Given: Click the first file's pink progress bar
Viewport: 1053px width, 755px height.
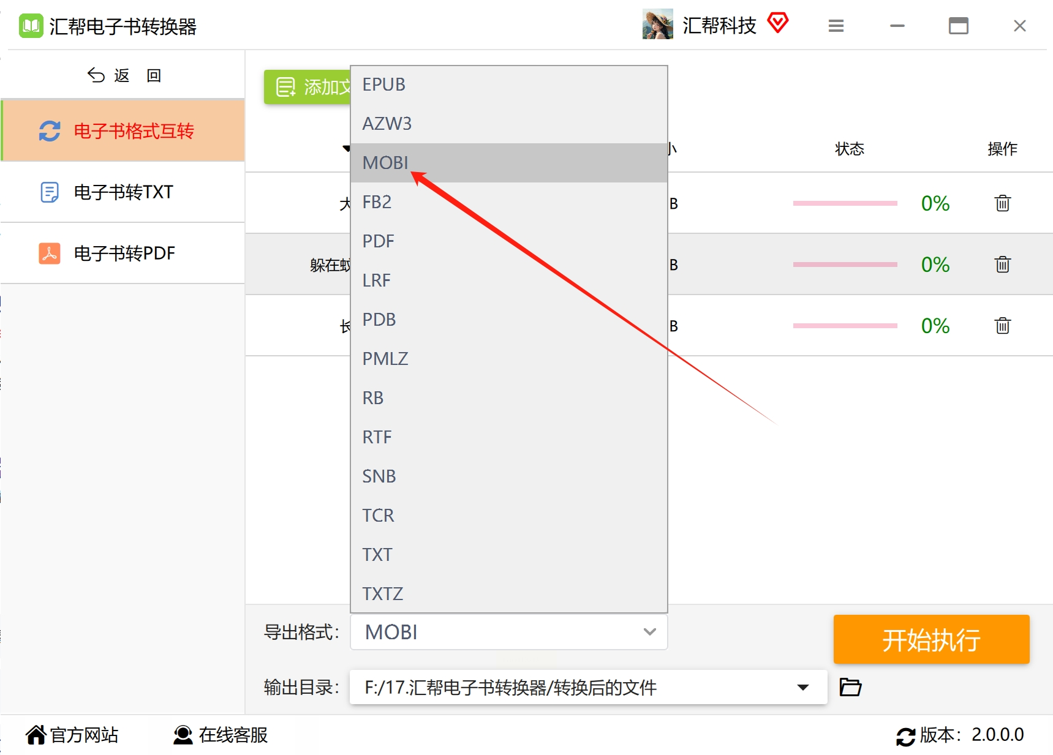Looking at the screenshot, I should click(845, 203).
